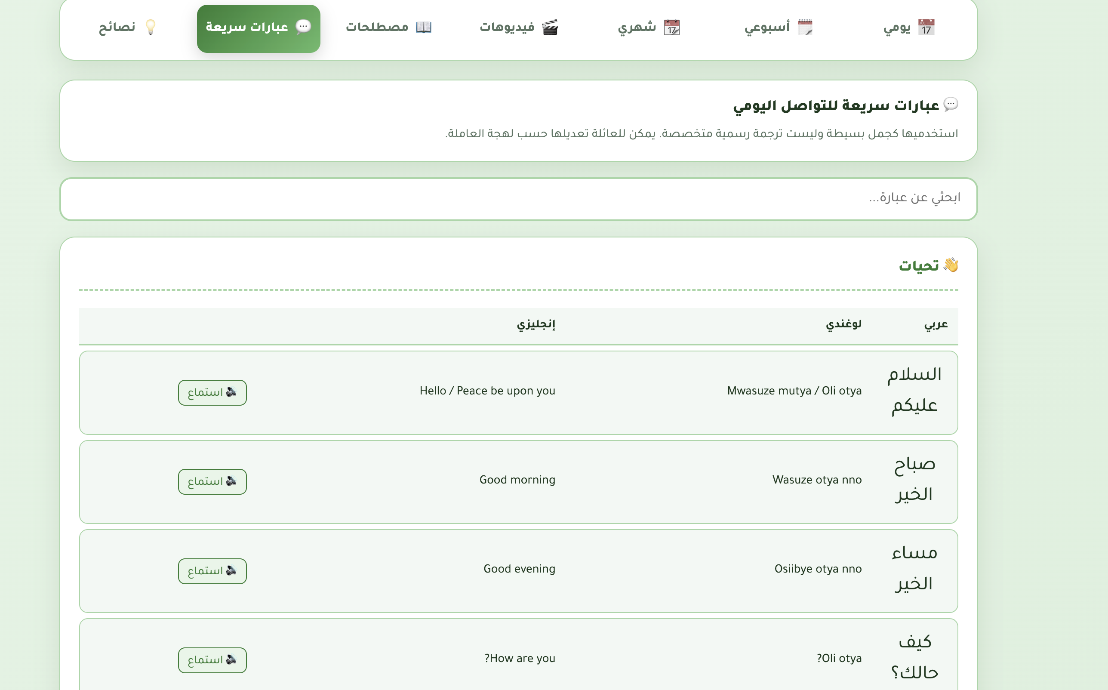
Task: Open the نصائح tips tab
Action: pos(128,28)
